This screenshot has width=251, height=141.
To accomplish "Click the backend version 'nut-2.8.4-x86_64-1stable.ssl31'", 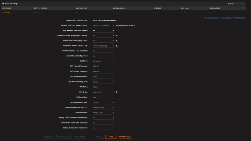I will pos(105,21).
